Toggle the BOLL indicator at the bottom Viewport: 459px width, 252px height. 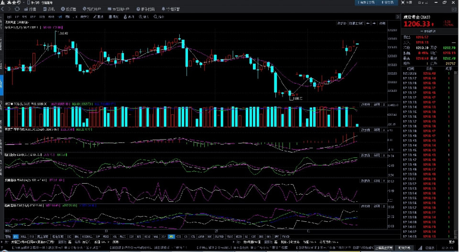tap(23, 236)
